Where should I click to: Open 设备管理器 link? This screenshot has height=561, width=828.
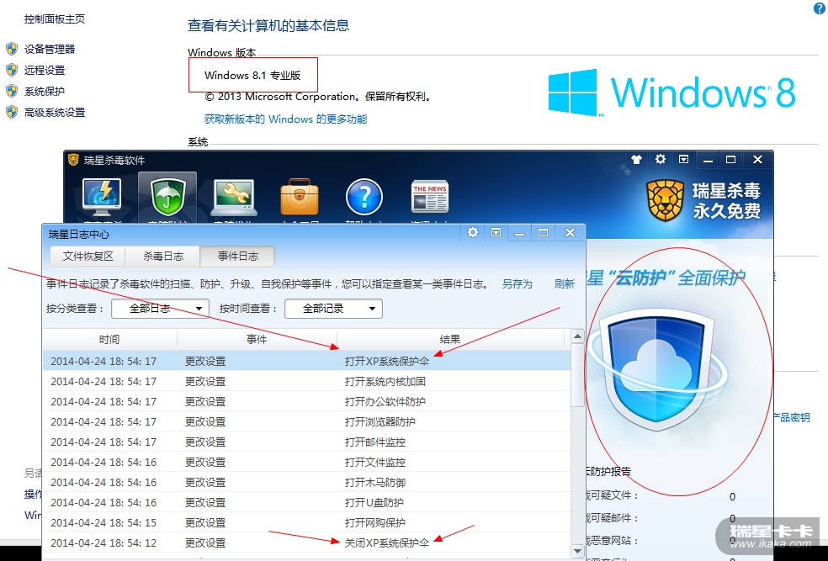[50, 49]
